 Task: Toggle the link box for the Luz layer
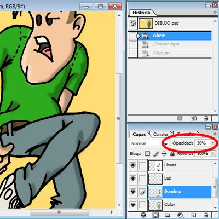[x=142, y=178]
